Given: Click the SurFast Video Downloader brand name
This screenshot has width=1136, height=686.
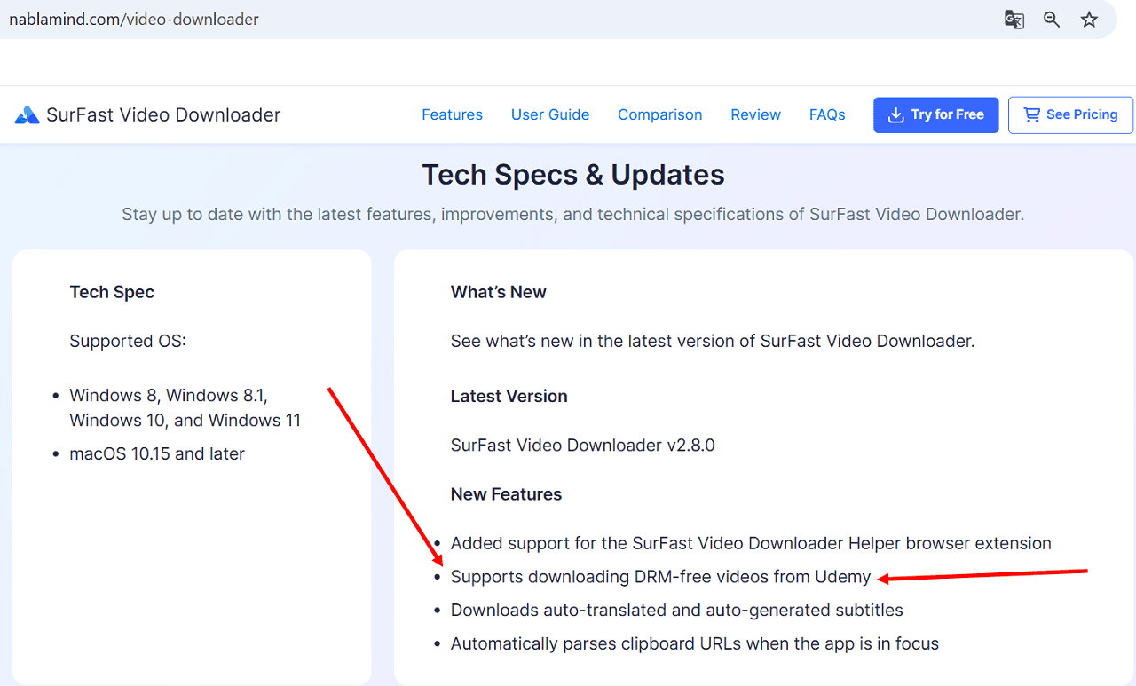Looking at the screenshot, I should 163,114.
